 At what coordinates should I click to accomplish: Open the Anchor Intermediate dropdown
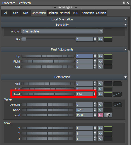[62, 31]
